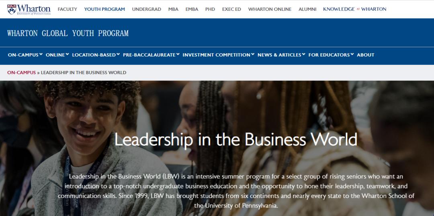
Task: Navigate to the PhD link
Action: pos(210,9)
